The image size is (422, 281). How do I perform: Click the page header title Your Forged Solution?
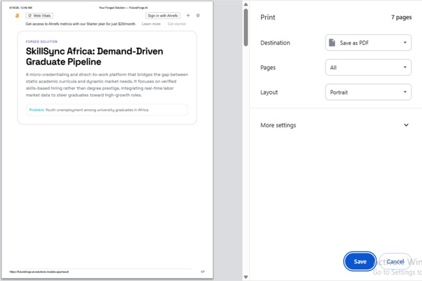point(123,8)
